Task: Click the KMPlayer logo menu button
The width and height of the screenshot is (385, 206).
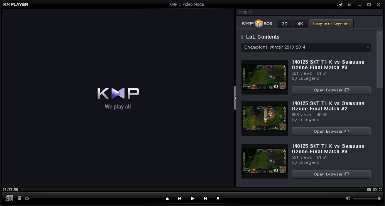Action: pos(16,4)
